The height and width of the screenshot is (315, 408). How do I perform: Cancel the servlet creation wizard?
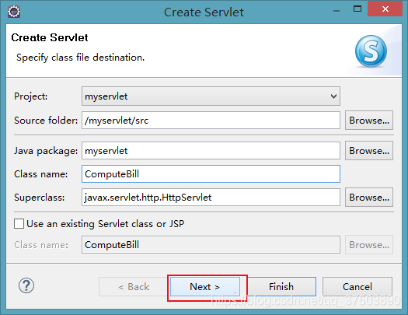357,287
